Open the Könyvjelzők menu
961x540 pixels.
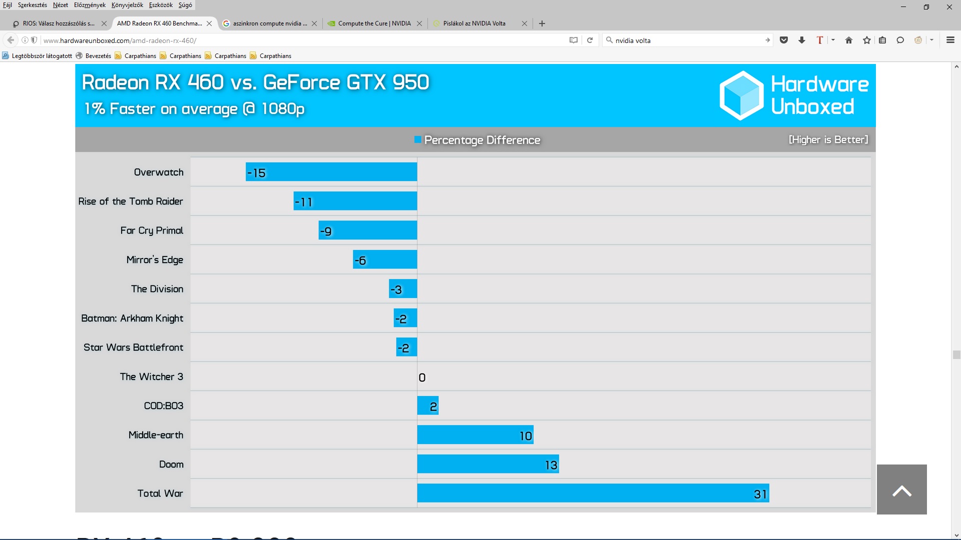pyautogui.click(x=127, y=5)
